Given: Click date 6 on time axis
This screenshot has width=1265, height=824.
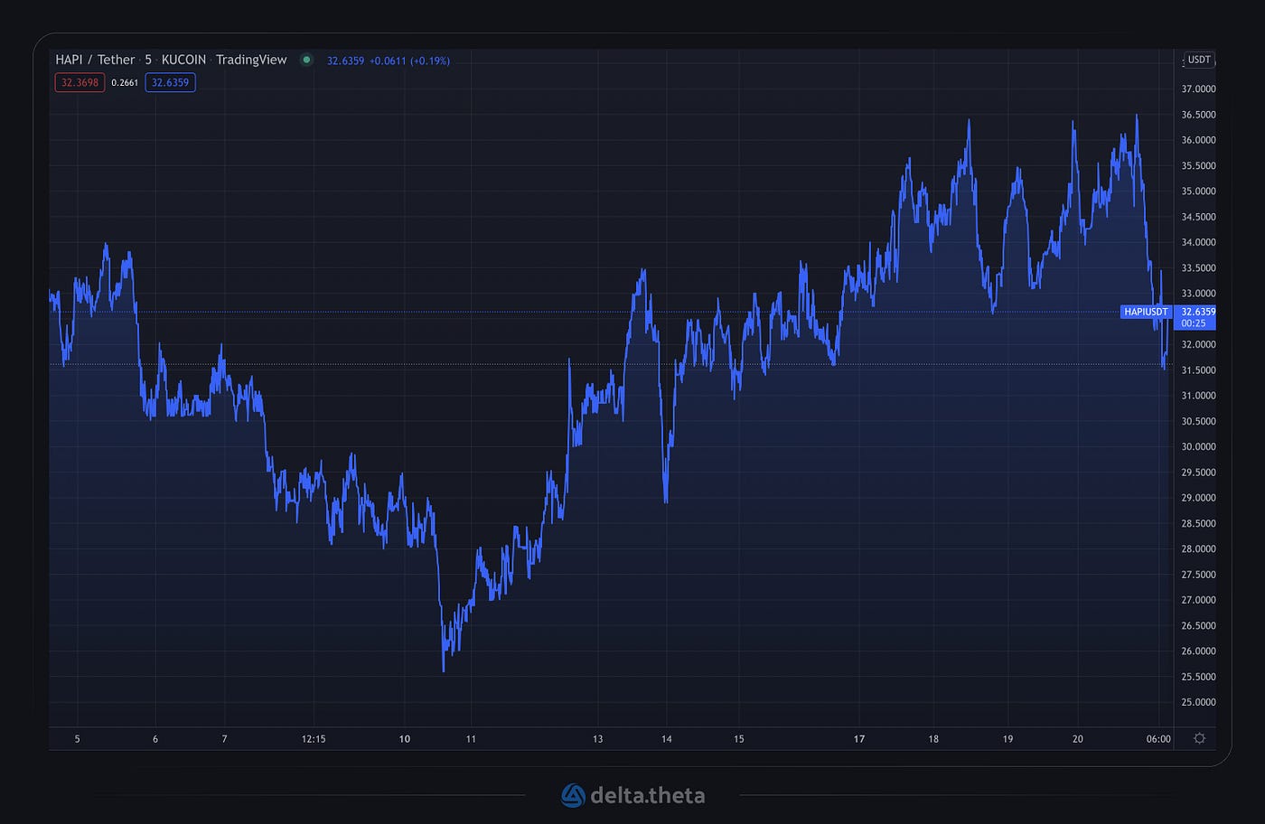Looking at the screenshot, I should coord(155,739).
